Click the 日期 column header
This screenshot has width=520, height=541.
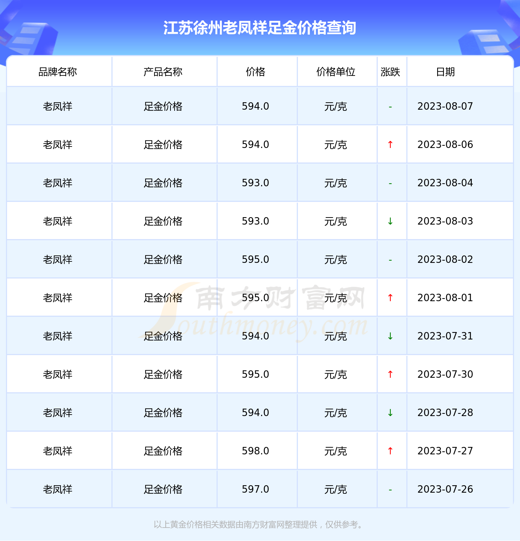click(x=445, y=72)
